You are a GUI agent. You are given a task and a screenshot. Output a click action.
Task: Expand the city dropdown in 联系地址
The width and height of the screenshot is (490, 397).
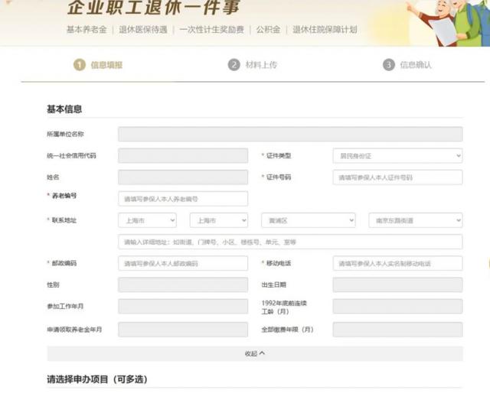click(x=218, y=220)
